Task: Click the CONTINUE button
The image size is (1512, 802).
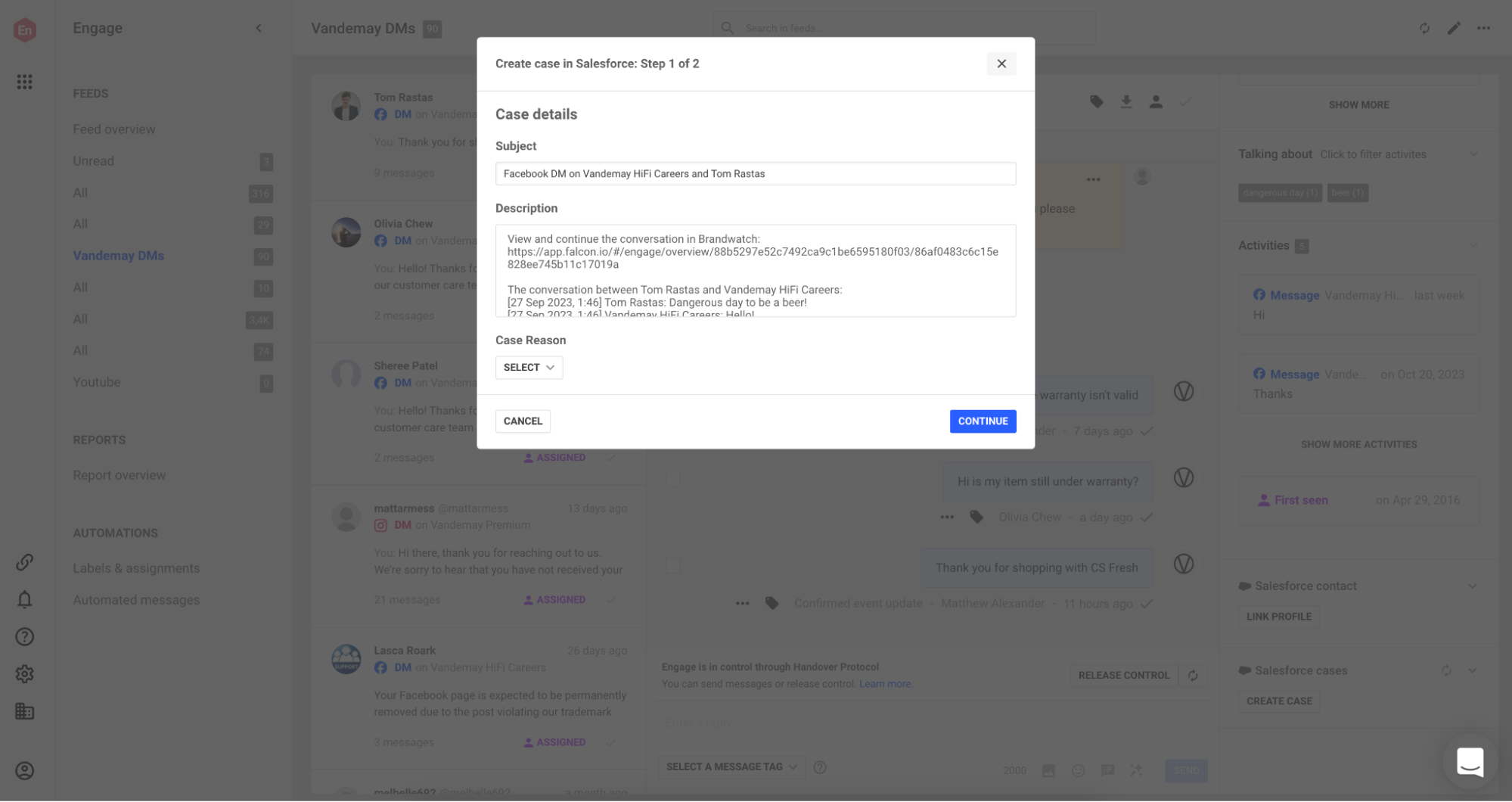Action: click(983, 421)
